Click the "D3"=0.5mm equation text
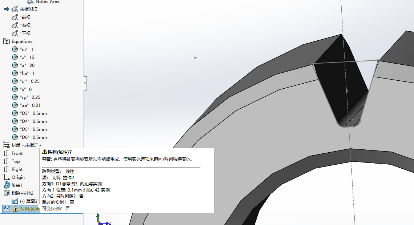414x225 pixels. [33, 113]
